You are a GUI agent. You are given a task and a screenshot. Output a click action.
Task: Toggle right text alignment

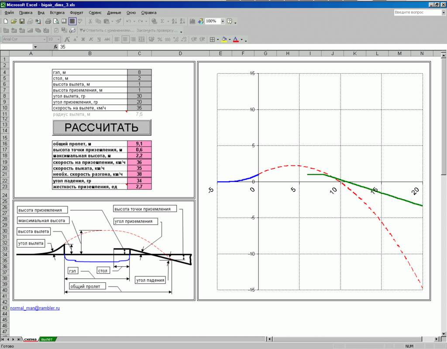pos(133,39)
